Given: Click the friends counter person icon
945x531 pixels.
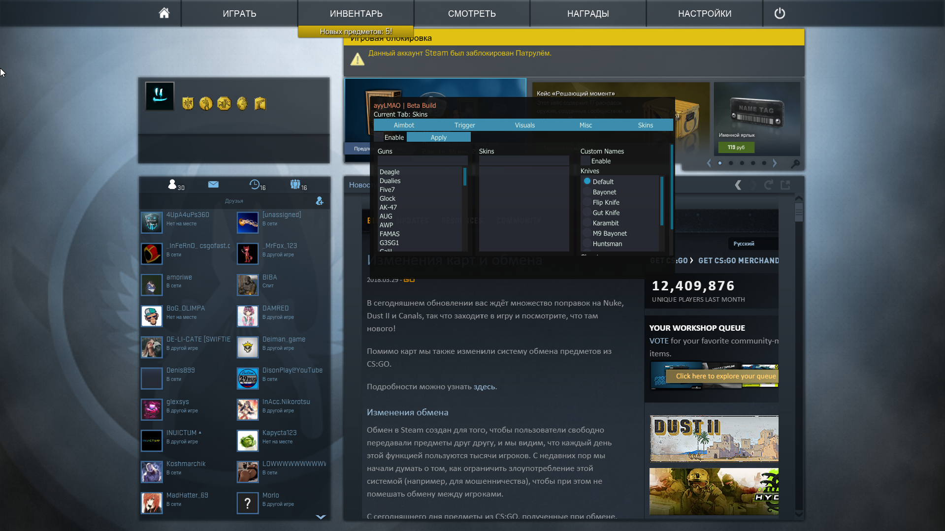Looking at the screenshot, I should [x=172, y=184].
